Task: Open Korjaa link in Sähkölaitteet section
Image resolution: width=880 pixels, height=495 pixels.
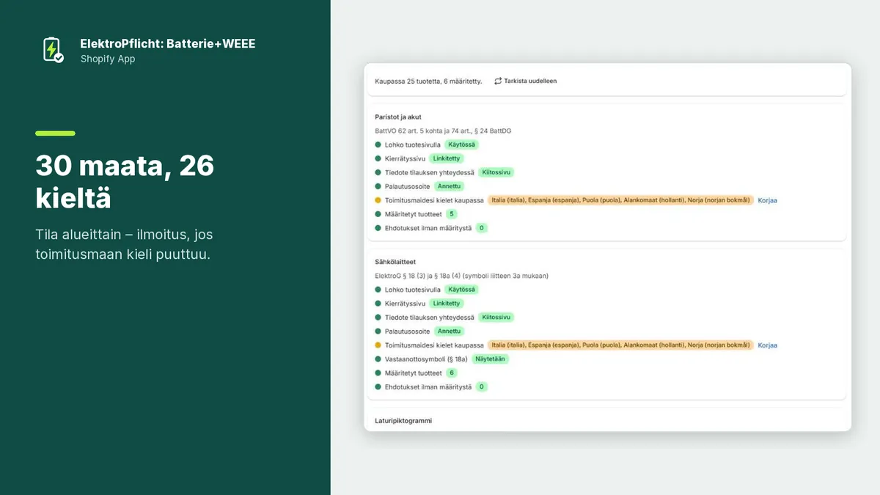Action: coord(767,345)
